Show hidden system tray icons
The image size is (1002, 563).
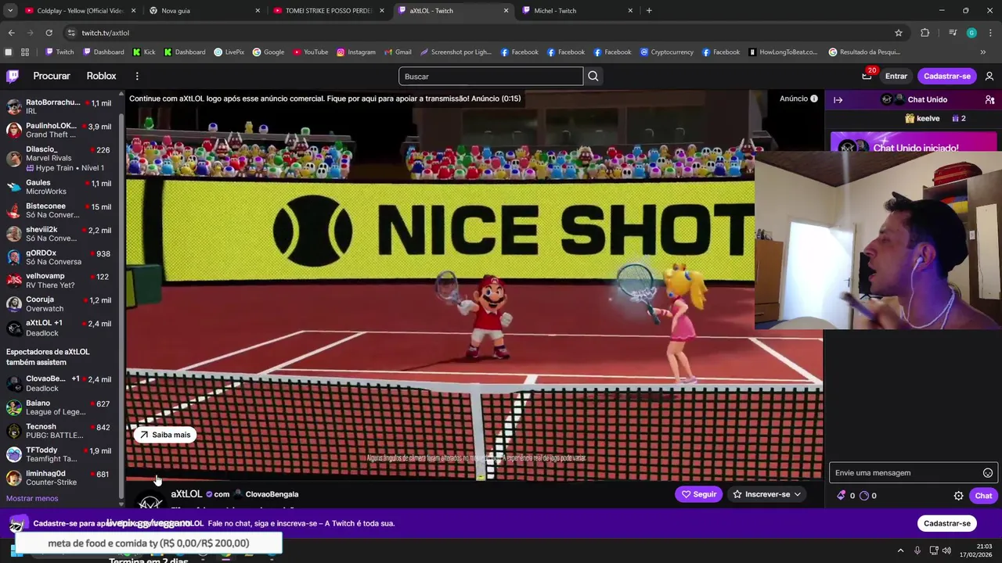[x=900, y=550]
